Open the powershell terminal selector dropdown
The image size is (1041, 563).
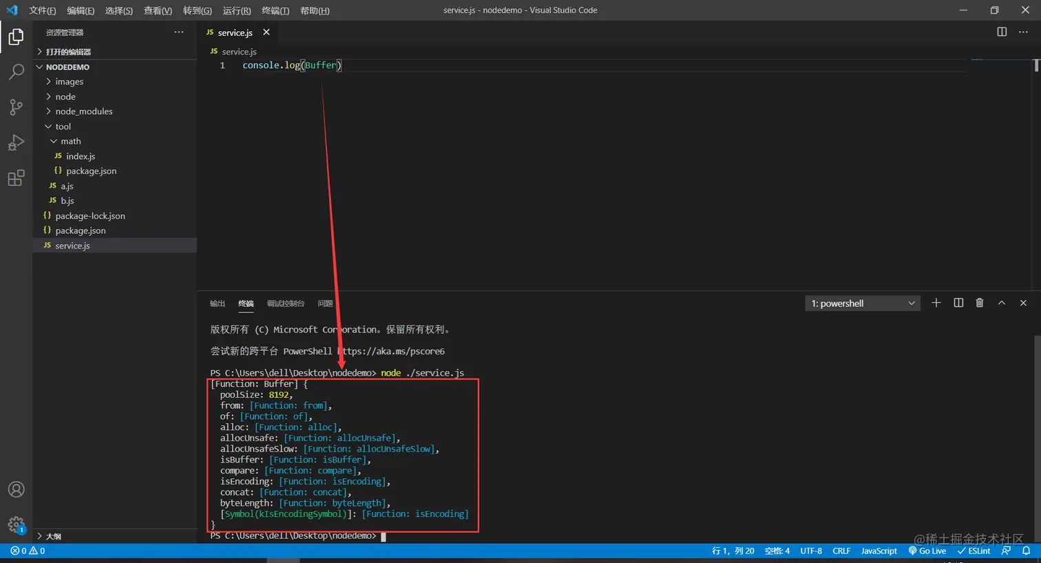[863, 304]
